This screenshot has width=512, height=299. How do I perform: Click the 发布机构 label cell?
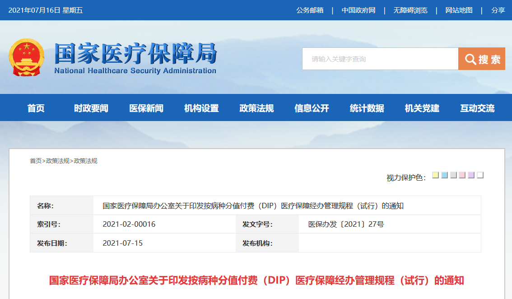(267, 243)
